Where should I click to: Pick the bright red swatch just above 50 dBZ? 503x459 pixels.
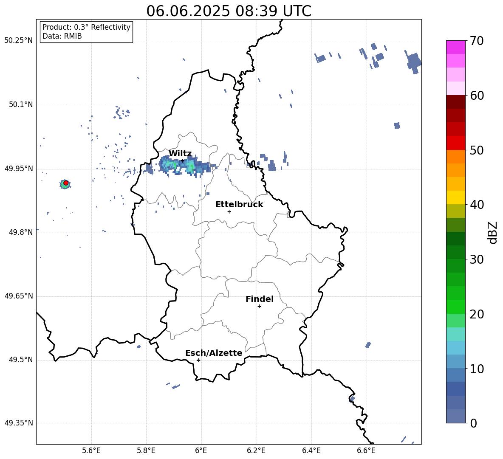pyautogui.click(x=455, y=143)
